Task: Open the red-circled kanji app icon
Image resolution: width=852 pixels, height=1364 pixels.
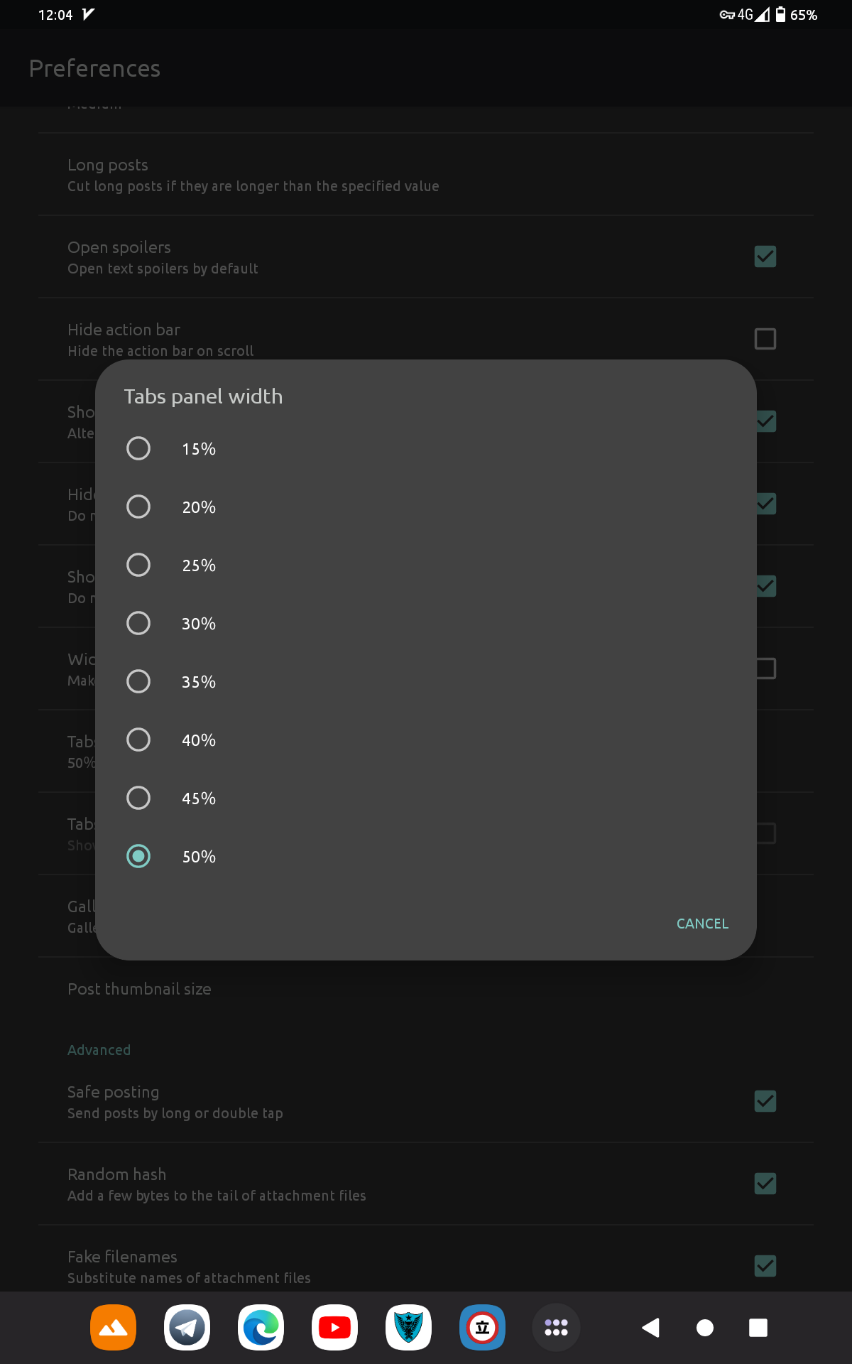Action: tap(482, 1328)
